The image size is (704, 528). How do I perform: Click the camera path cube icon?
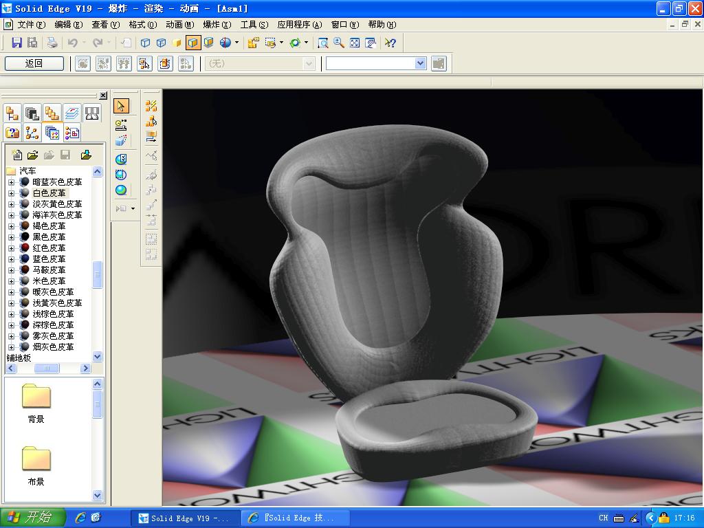click(121, 140)
